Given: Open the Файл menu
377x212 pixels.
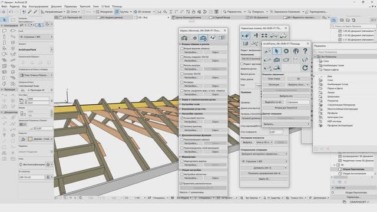Looking at the screenshot, I should (4, 6).
